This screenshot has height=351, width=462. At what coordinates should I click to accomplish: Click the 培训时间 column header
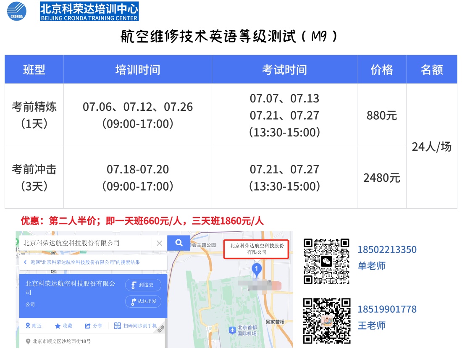click(x=138, y=70)
